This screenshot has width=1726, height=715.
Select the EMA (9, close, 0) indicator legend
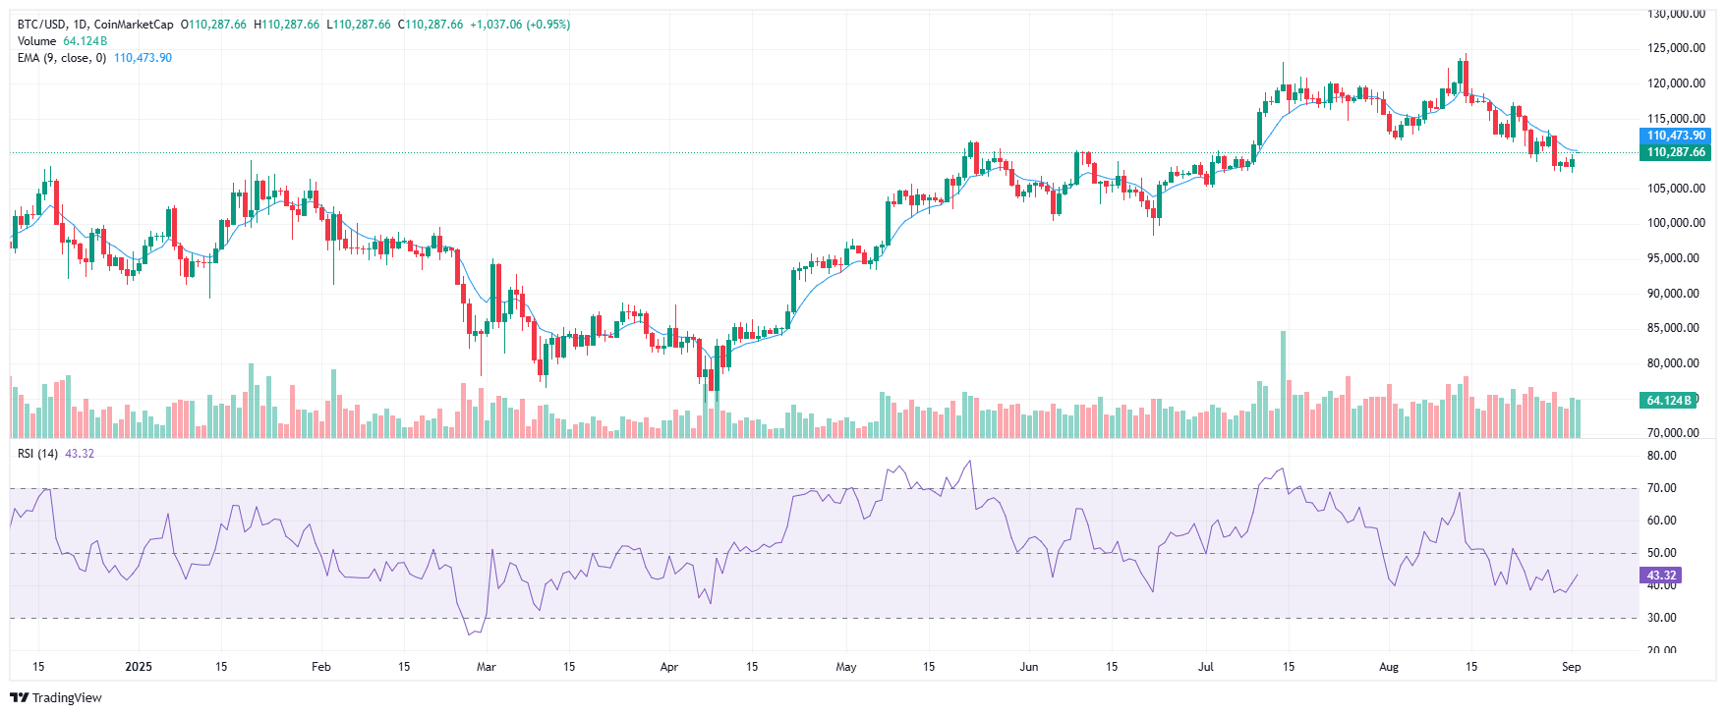61,58
